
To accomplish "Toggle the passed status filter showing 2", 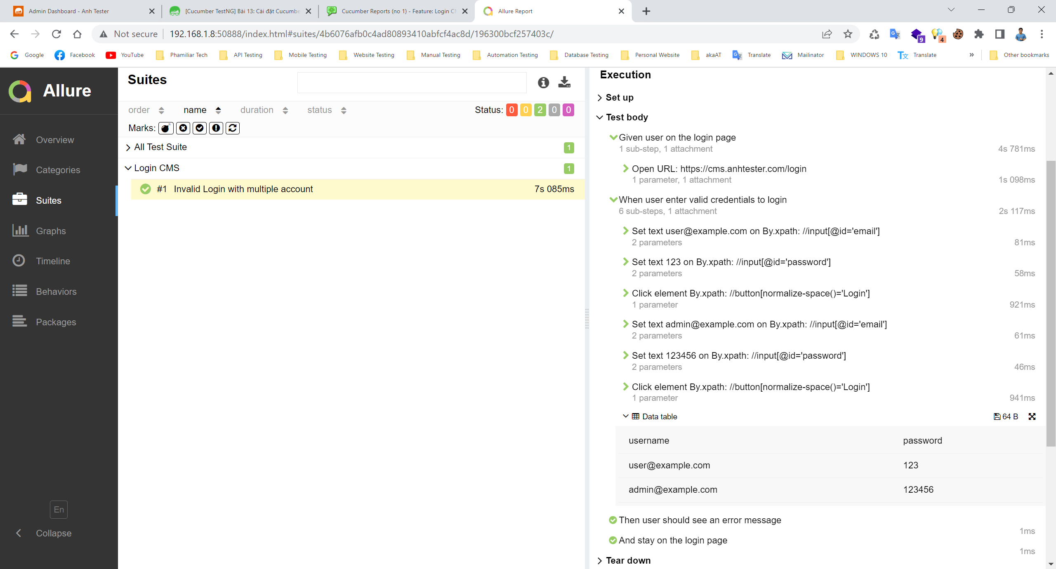I will (540, 110).
